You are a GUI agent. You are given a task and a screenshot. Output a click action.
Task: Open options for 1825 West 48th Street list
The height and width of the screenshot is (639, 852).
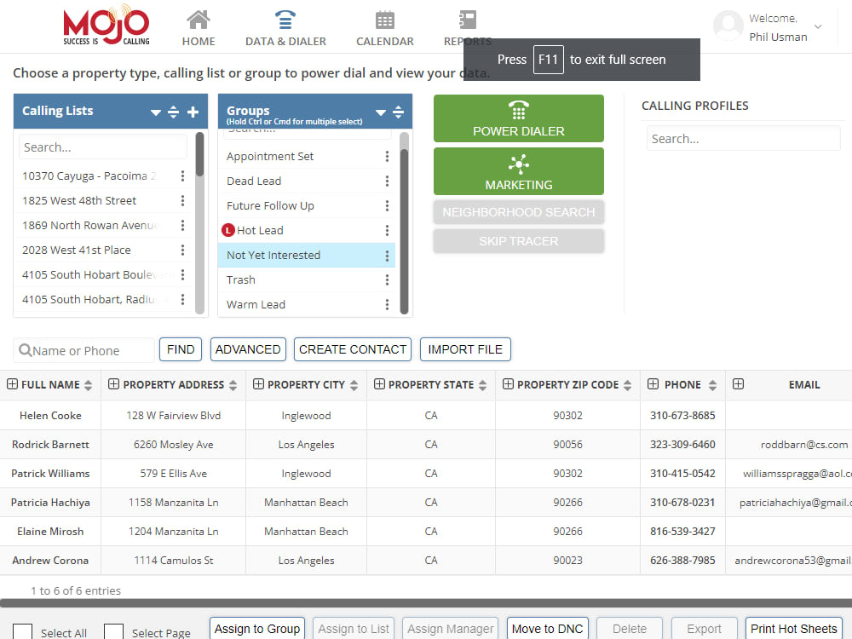click(x=182, y=200)
